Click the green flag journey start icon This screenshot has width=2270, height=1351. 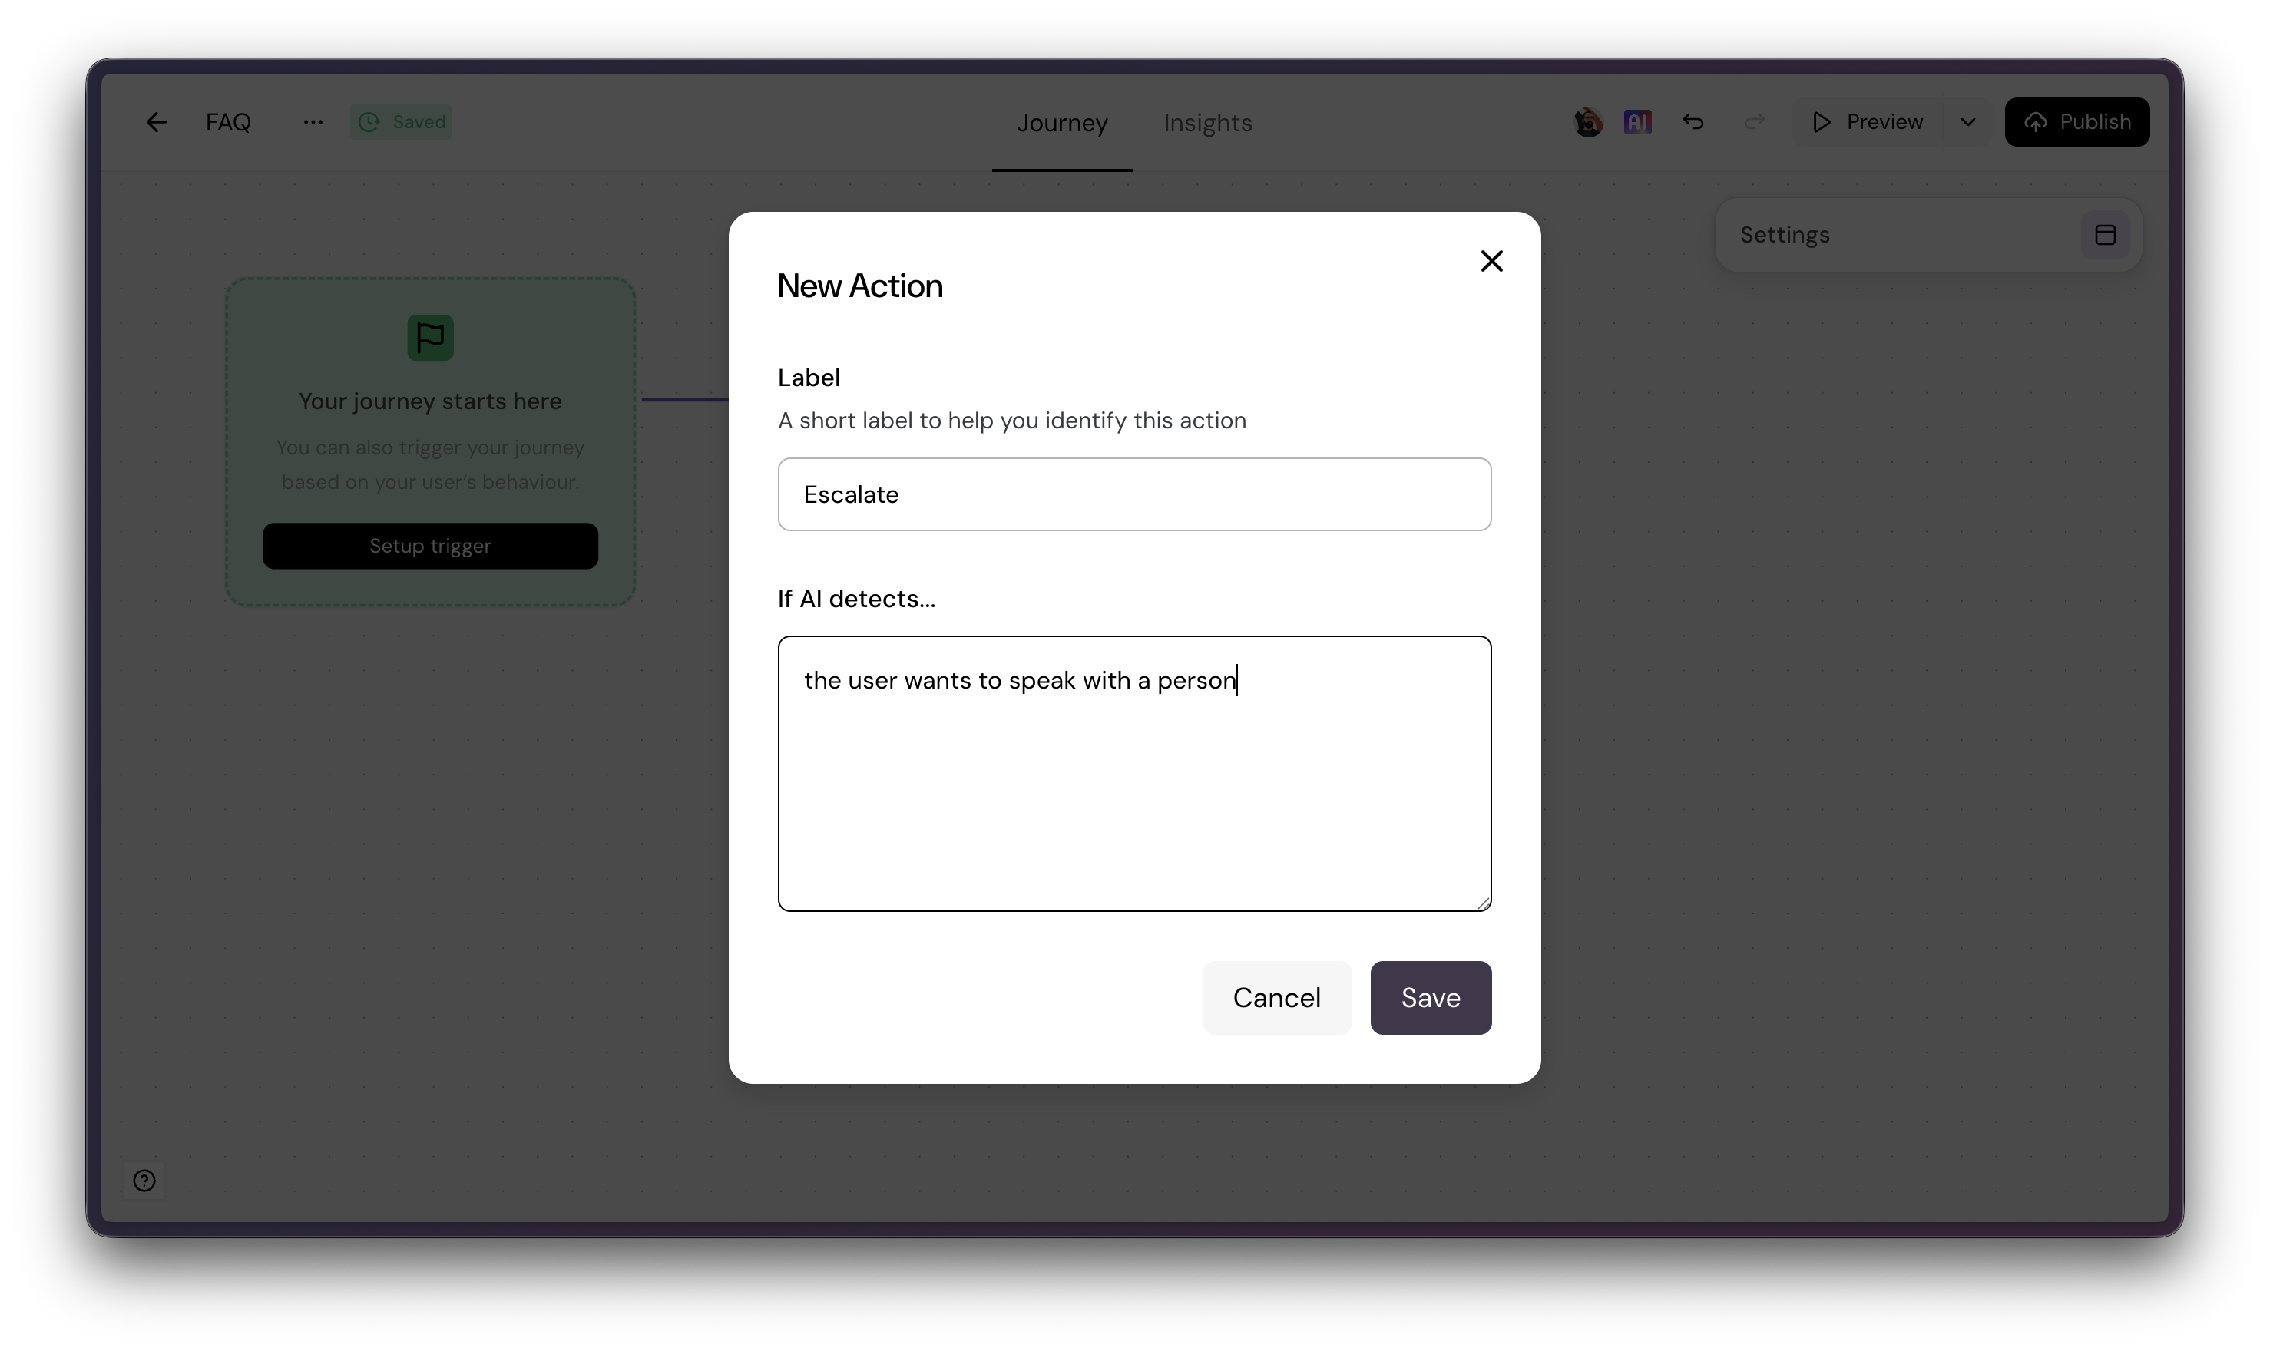pyautogui.click(x=430, y=338)
